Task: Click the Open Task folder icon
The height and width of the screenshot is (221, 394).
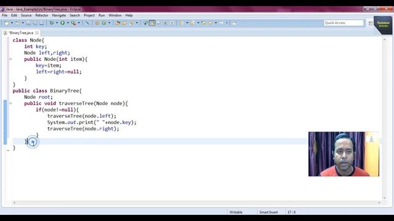Action: [x=124, y=23]
